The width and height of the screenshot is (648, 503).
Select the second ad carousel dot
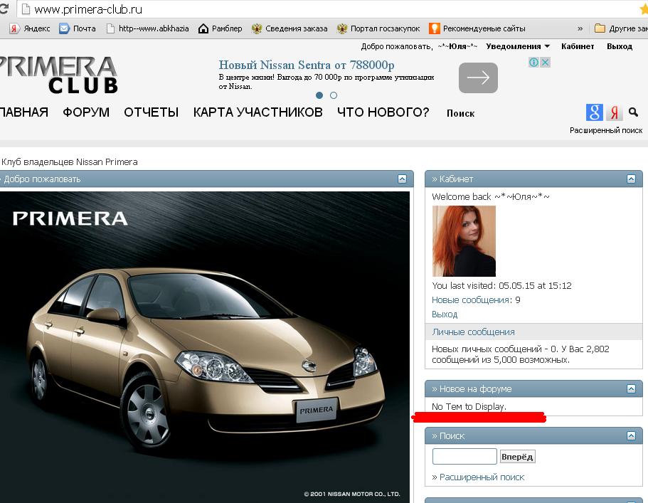pos(334,95)
